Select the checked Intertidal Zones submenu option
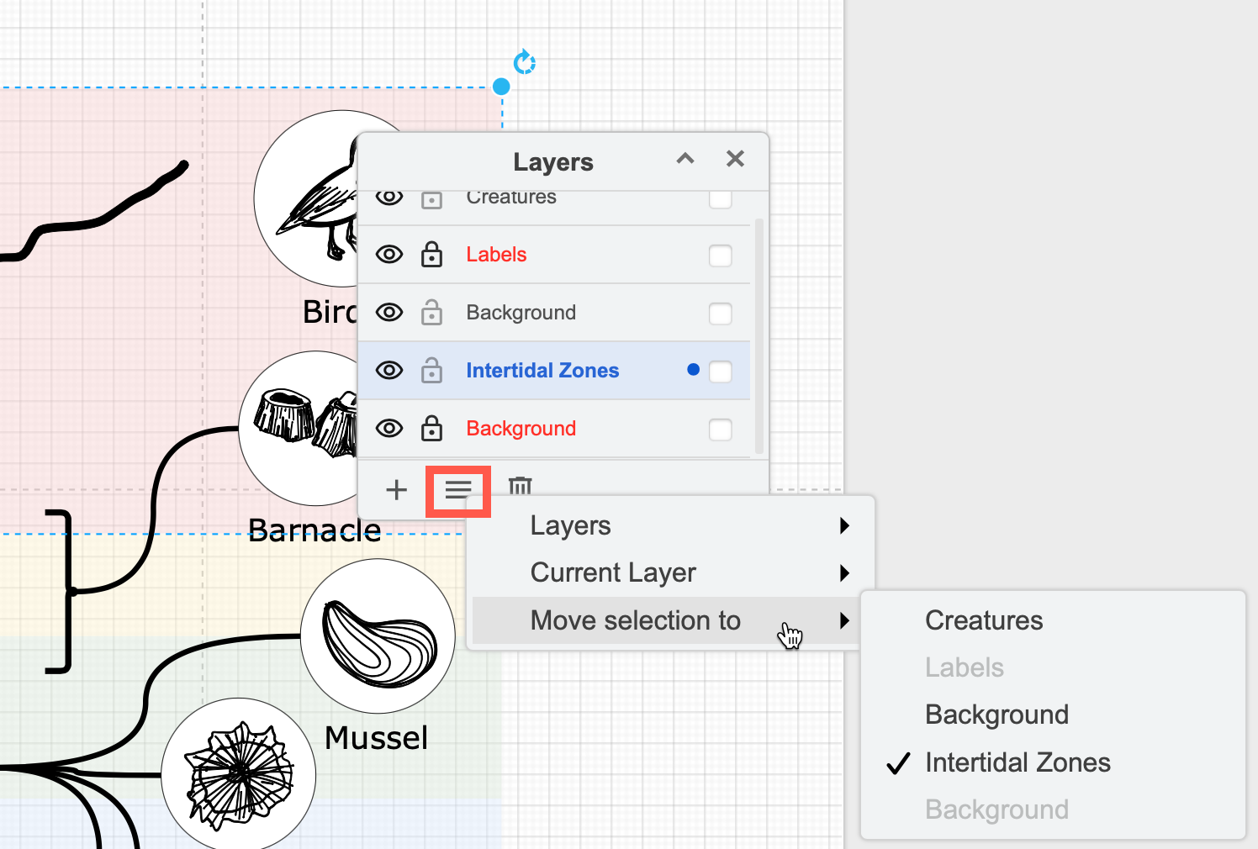The image size is (1258, 849). (1017, 762)
